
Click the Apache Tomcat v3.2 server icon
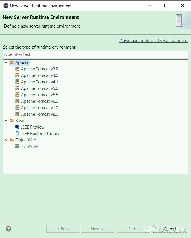click(x=17, y=69)
